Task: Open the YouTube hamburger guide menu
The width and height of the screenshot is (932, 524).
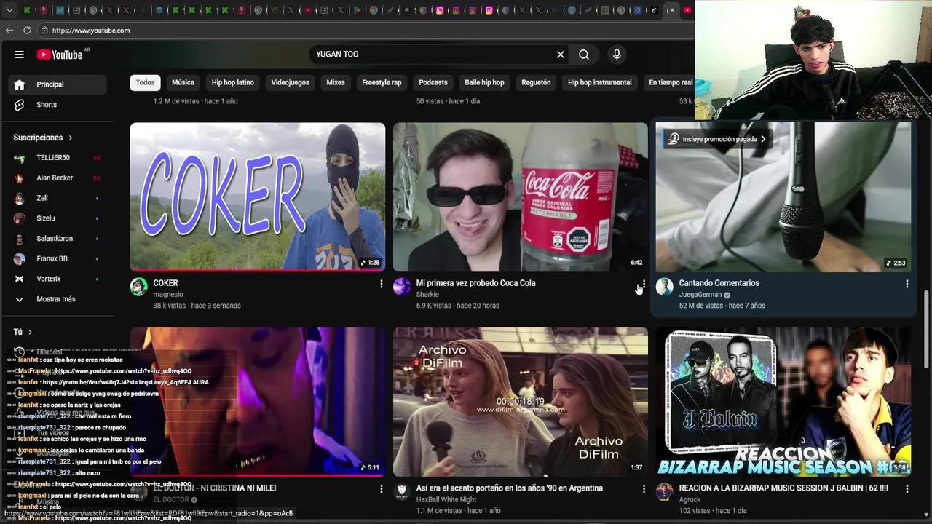Action: (x=20, y=55)
